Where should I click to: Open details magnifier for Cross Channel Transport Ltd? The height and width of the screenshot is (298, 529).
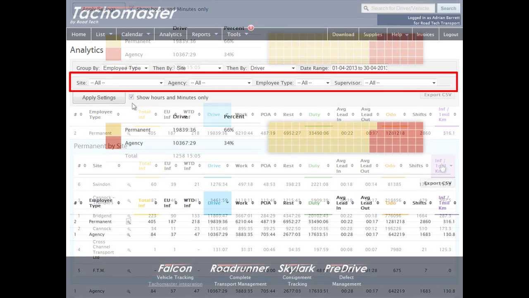point(129,250)
